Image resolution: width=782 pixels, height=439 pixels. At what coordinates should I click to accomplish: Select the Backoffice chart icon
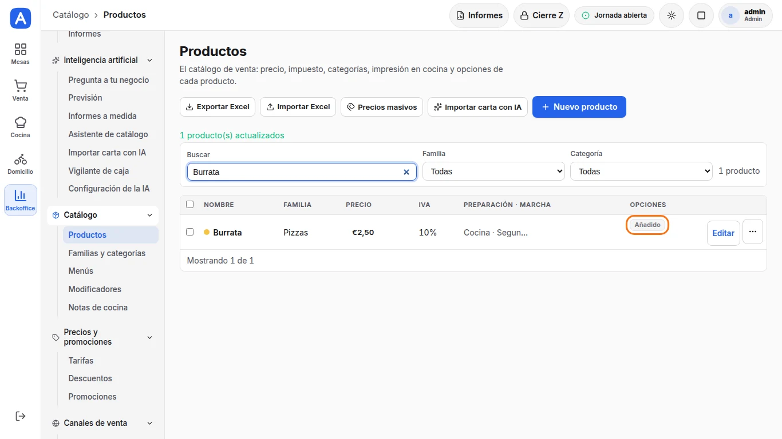click(21, 195)
